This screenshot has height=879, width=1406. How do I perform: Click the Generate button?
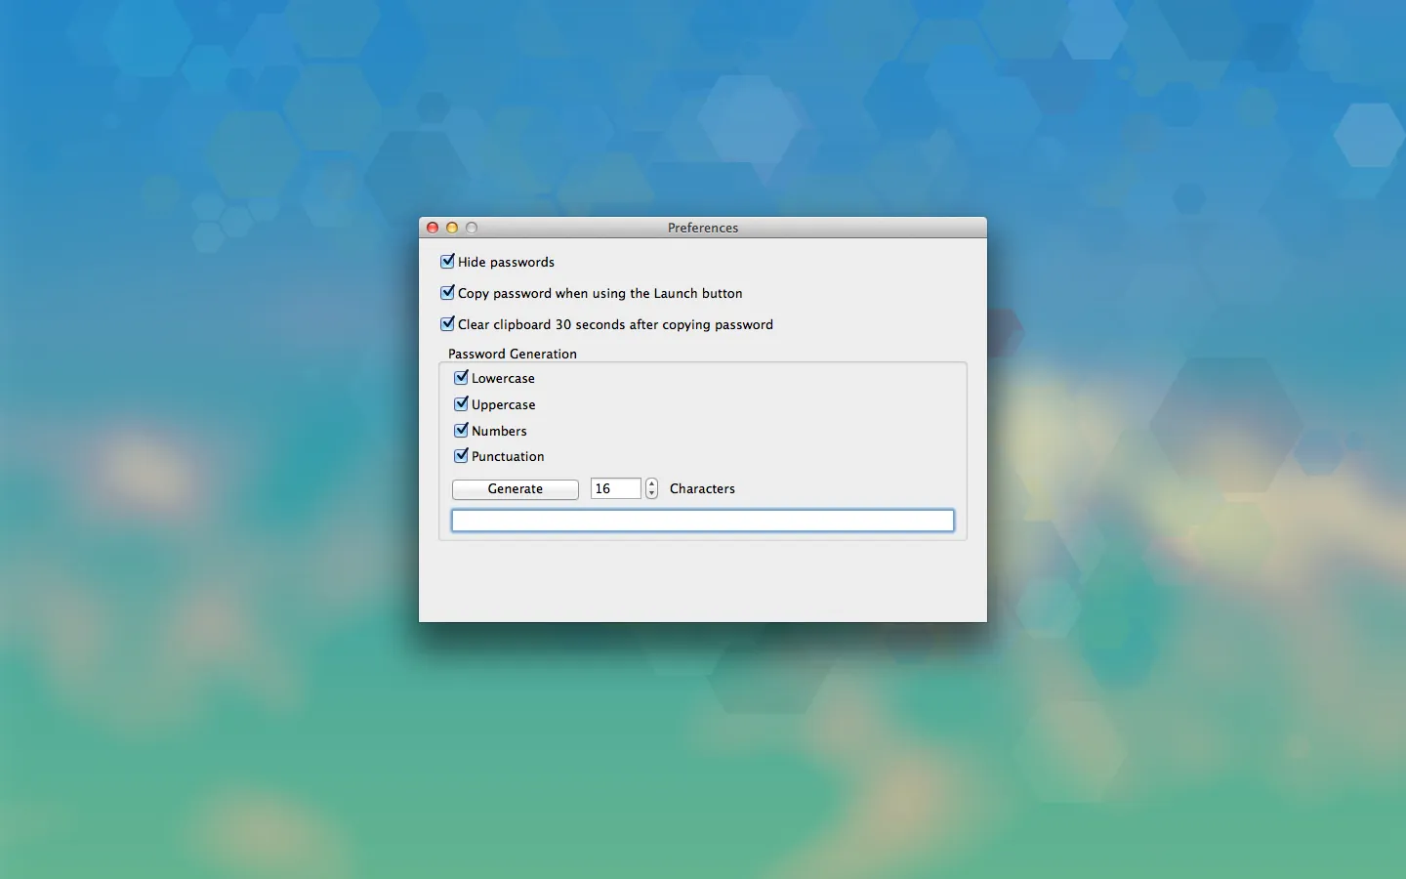coord(516,489)
